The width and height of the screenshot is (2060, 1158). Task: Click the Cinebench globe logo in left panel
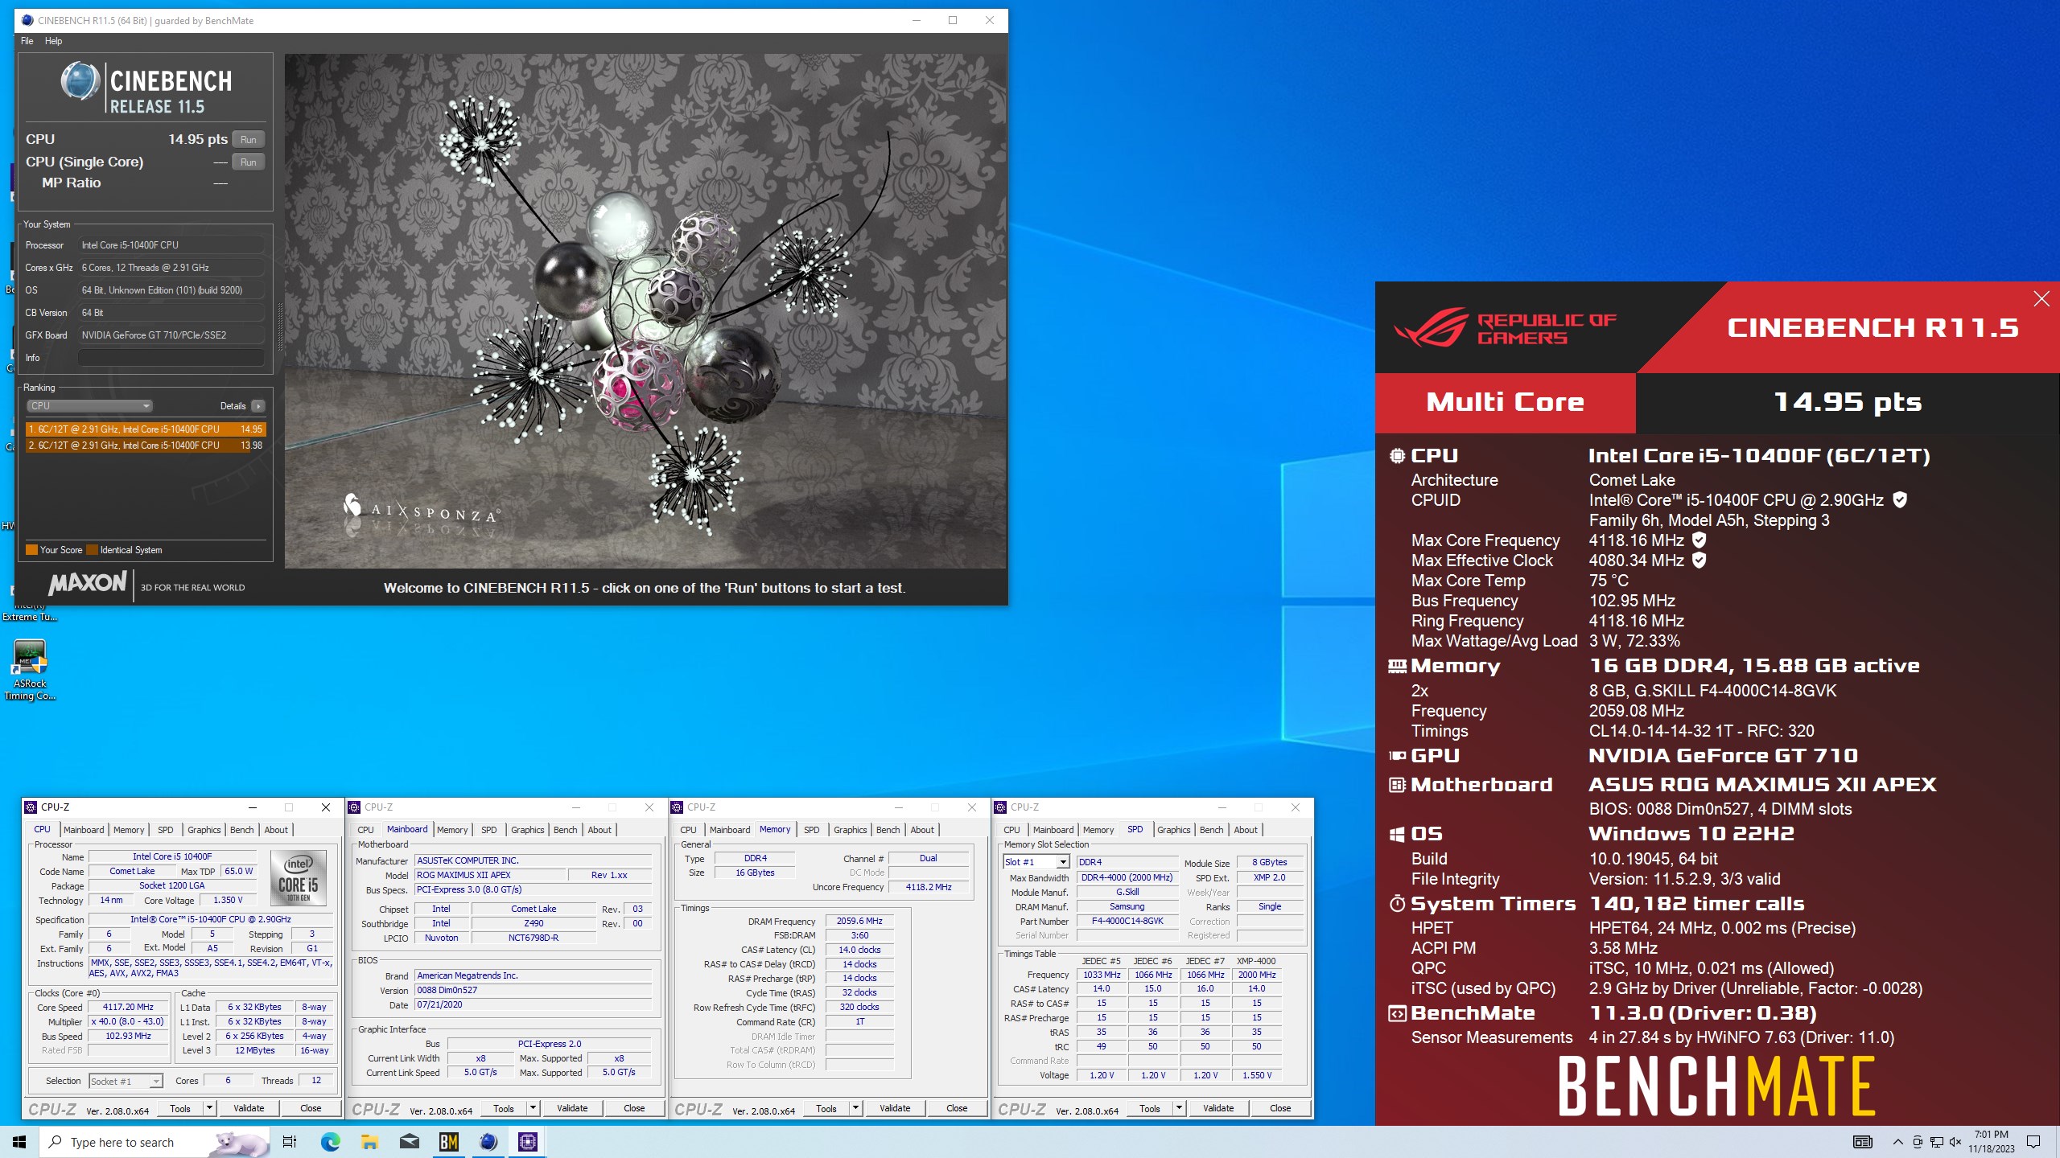pos(80,81)
